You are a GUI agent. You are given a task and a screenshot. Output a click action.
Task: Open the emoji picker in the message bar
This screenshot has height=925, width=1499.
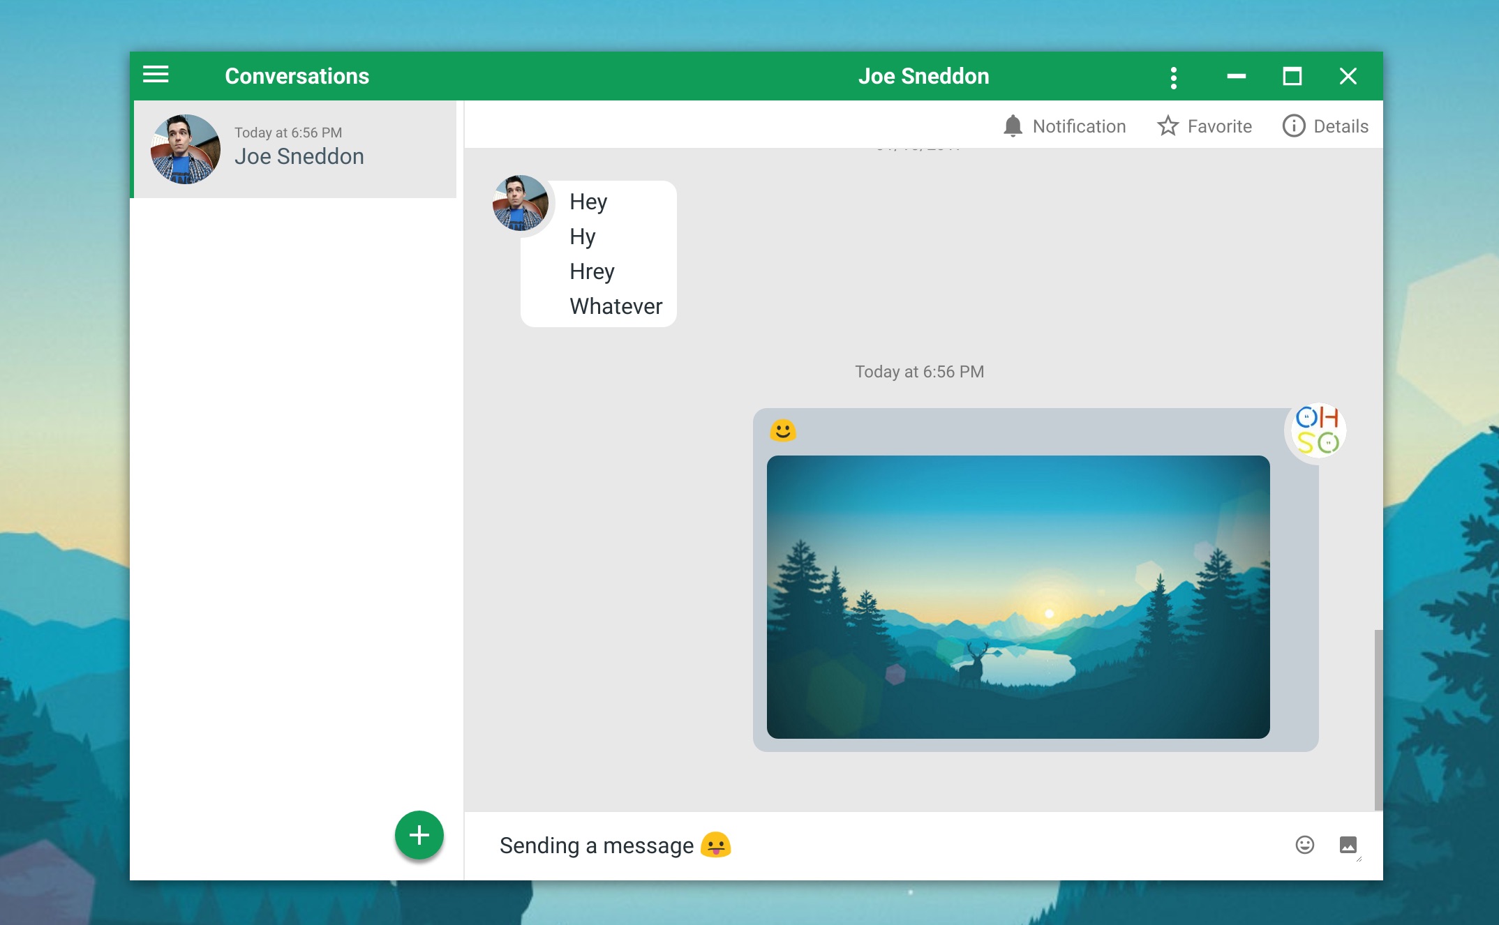[x=1304, y=845]
